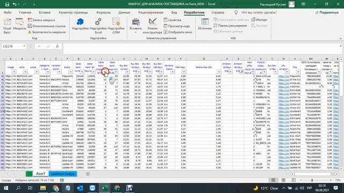This screenshot has height=193, width=344.
Task: Open the Buy Box: Current filter dropdown
Action: (x=127, y=72)
